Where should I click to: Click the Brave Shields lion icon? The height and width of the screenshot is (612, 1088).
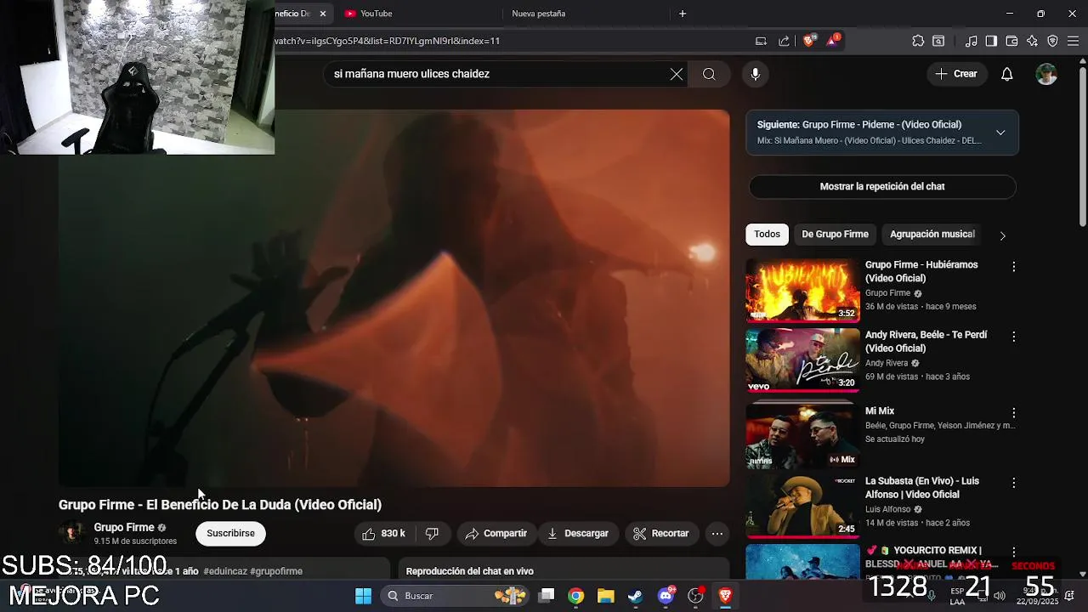coord(808,40)
